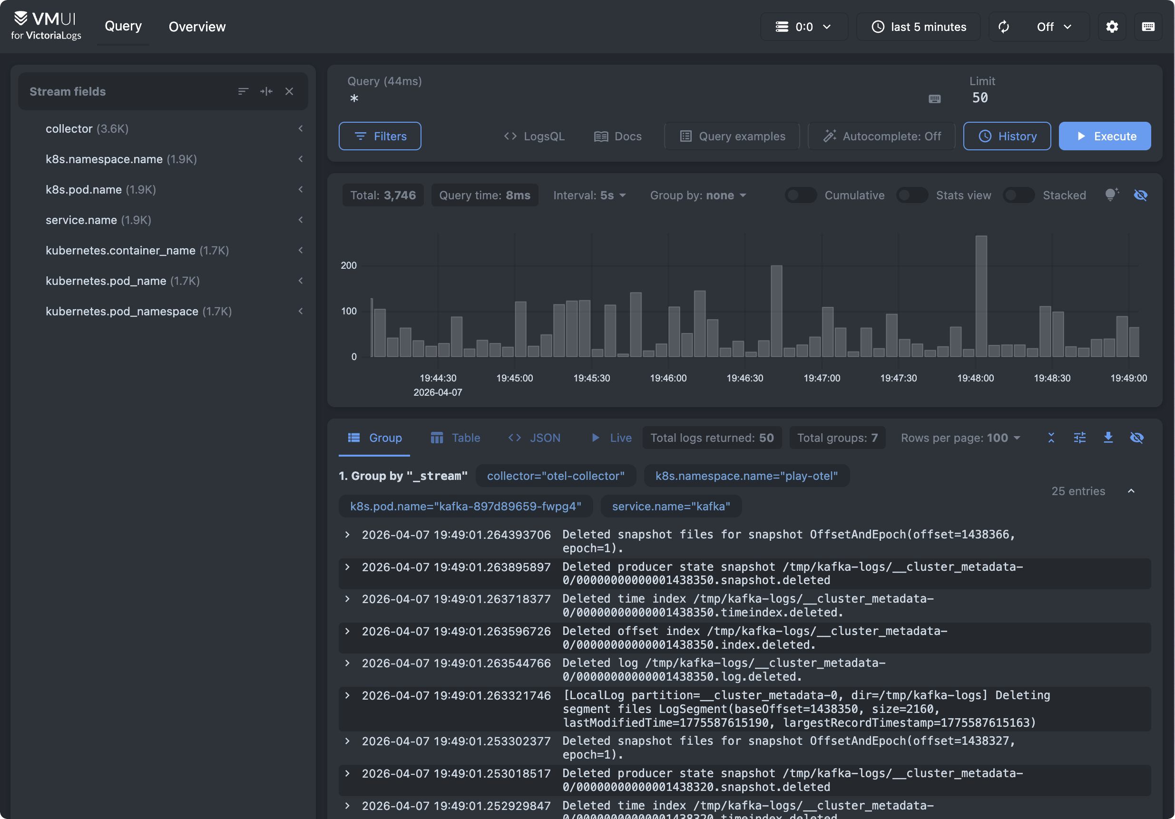Open the Overview page
Viewport: 1175px width, 819px height.
pos(196,27)
